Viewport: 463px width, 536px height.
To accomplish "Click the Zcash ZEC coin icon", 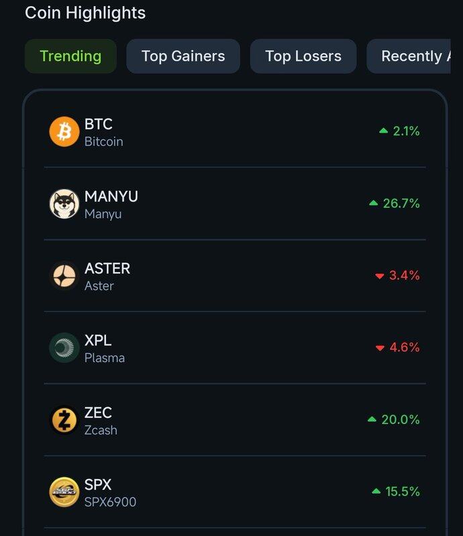I will coord(64,420).
